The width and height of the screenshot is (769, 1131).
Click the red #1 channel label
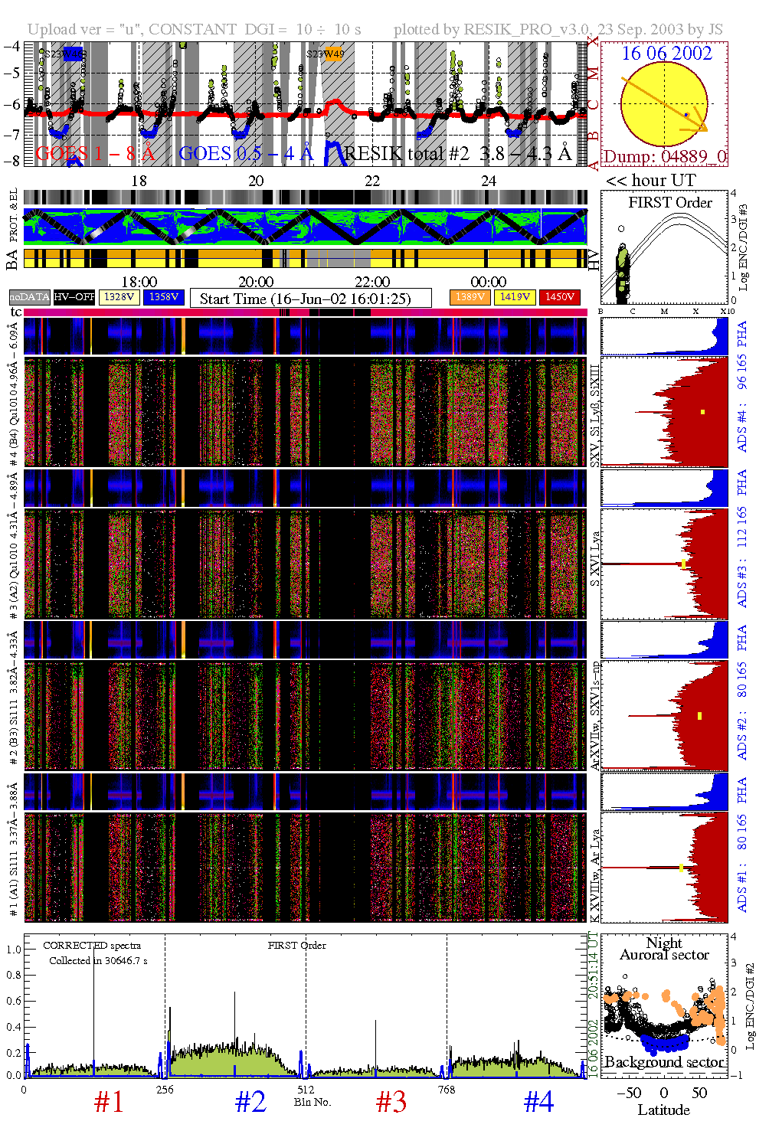[109, 1102]
